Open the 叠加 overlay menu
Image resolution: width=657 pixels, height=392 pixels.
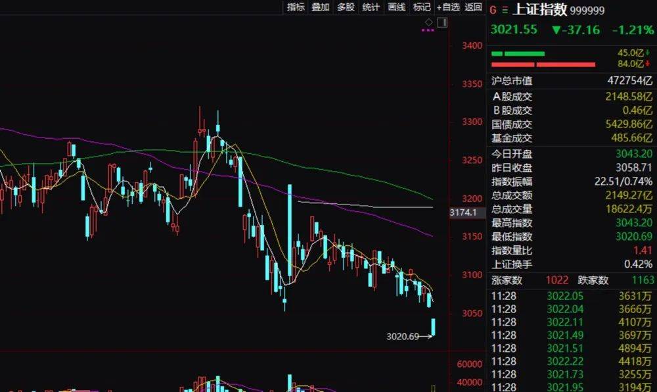(x=321, y=7)
